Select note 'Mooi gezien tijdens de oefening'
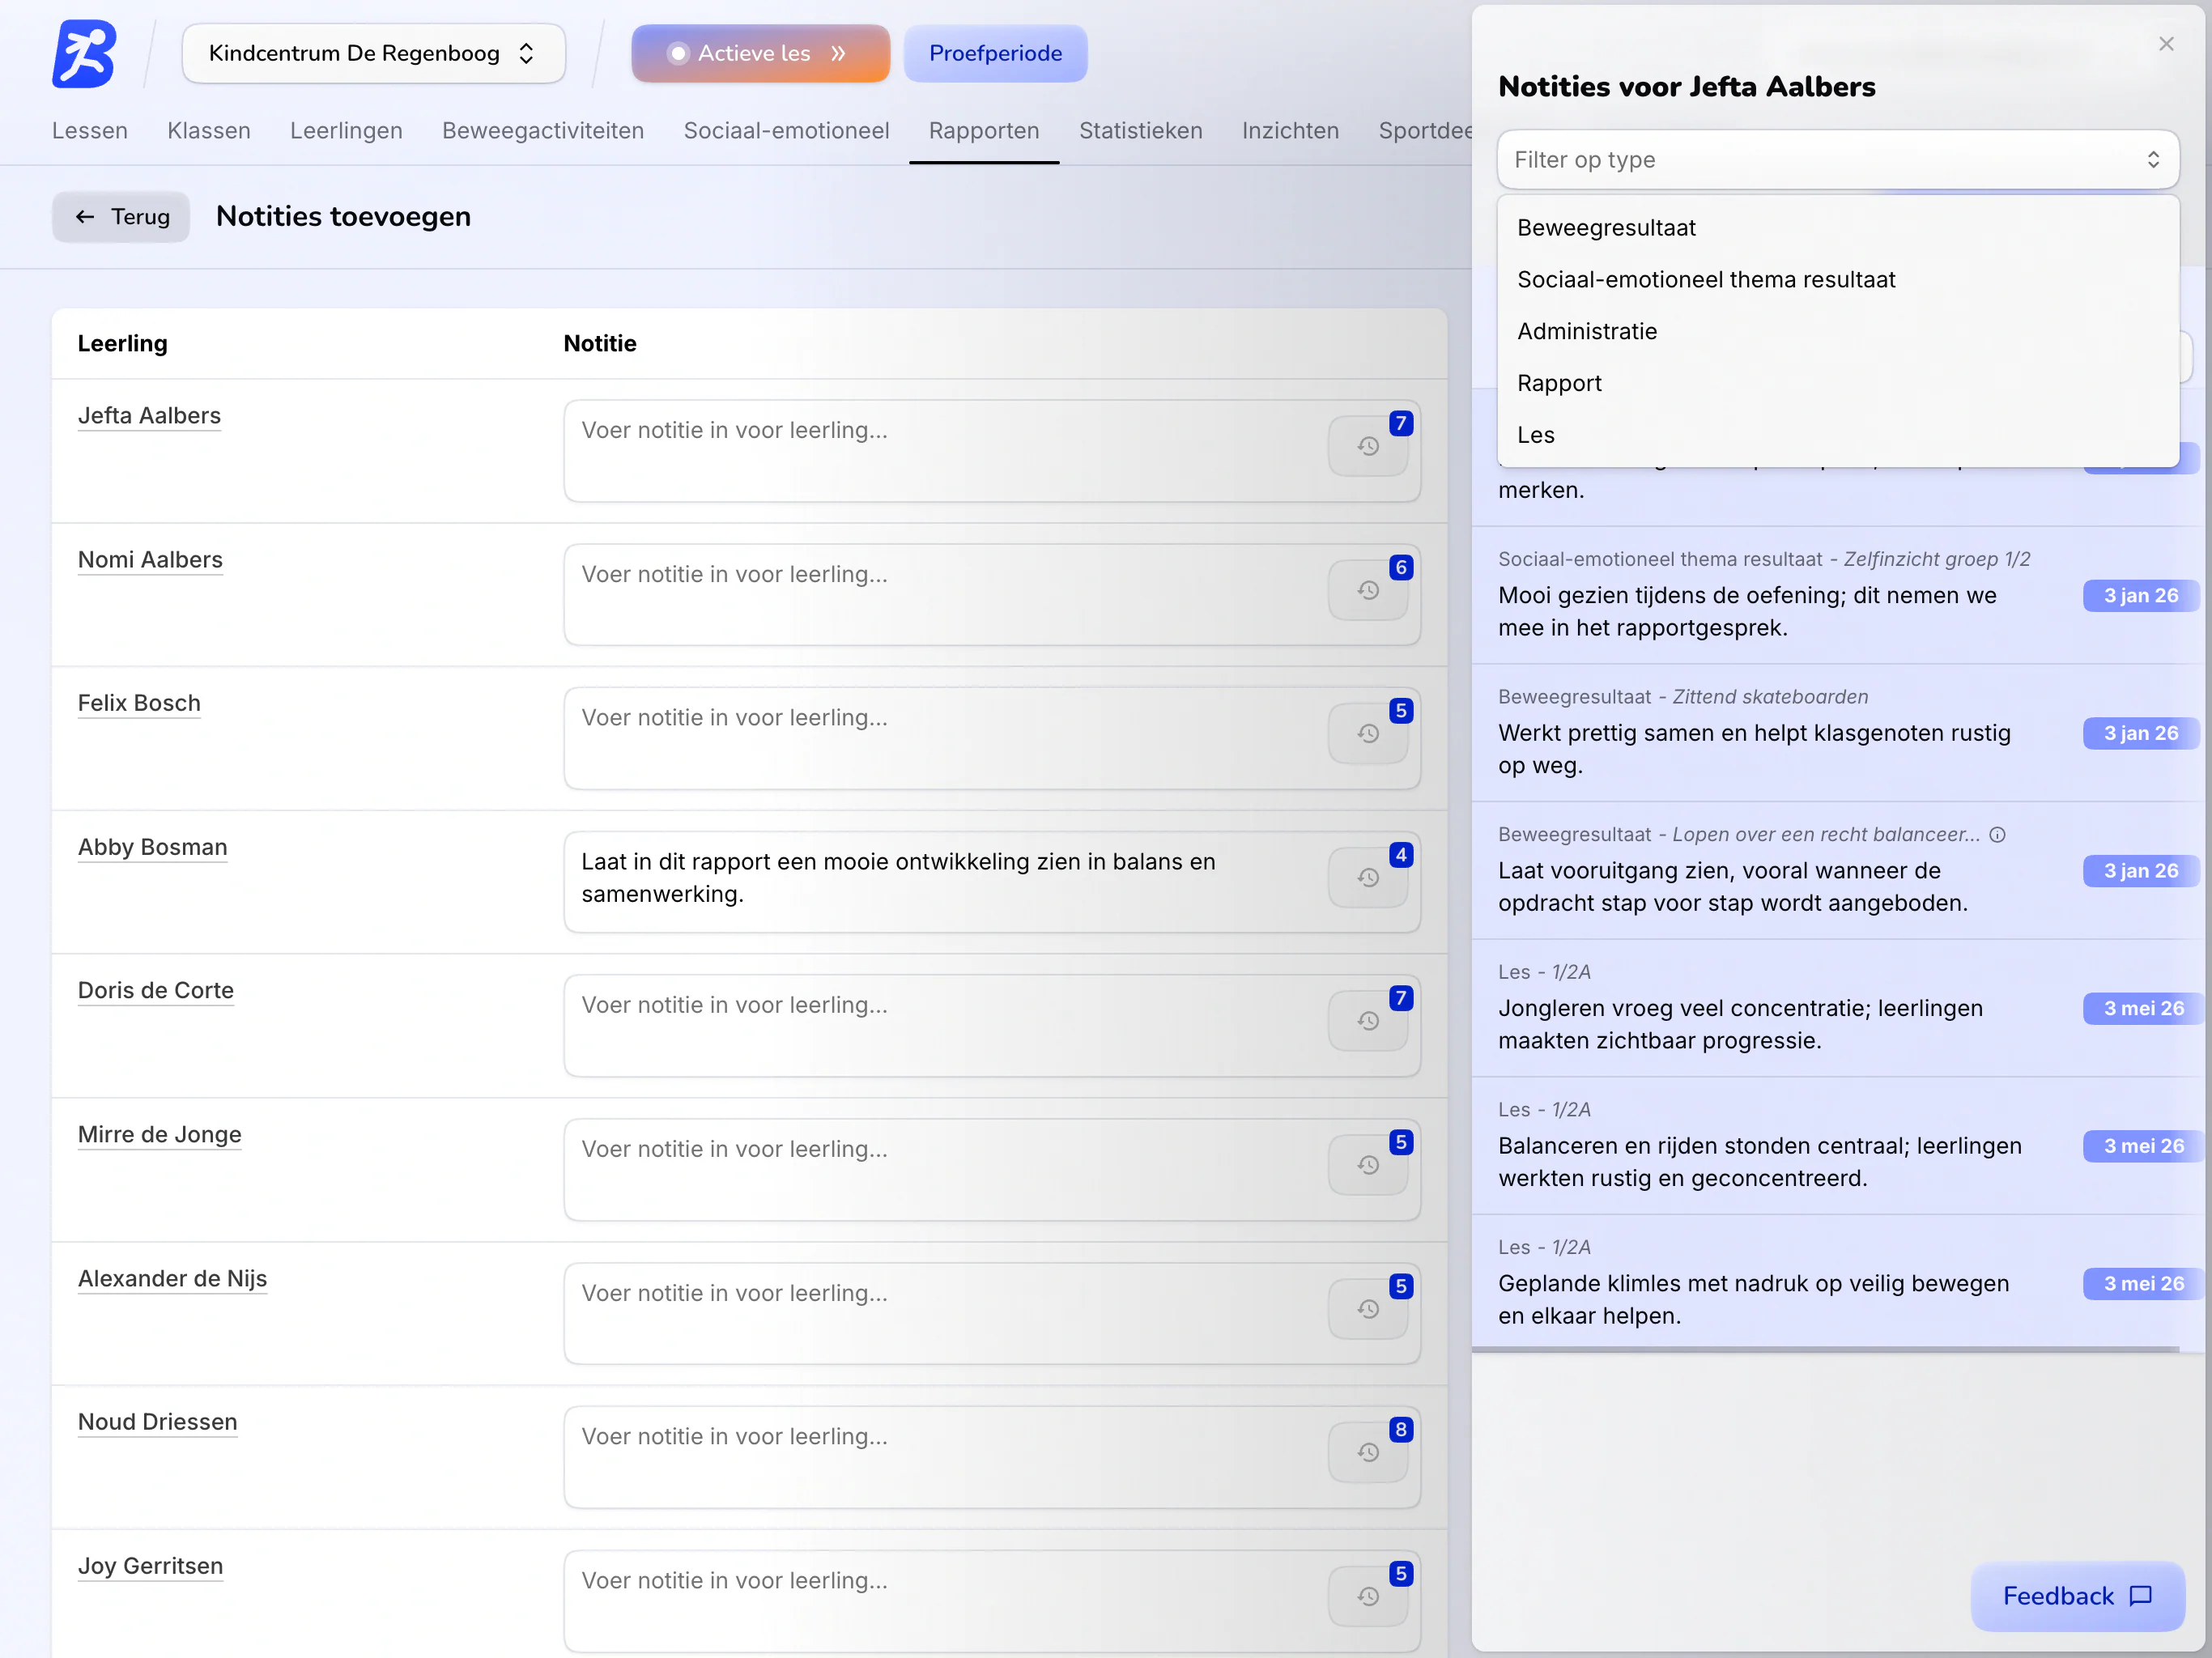The width and height of the screenshot is (2212, 1658). 1838,596
